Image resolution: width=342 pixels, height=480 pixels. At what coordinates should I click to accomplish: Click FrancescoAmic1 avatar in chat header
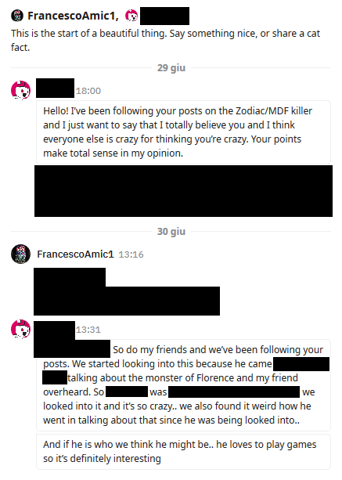17,16
